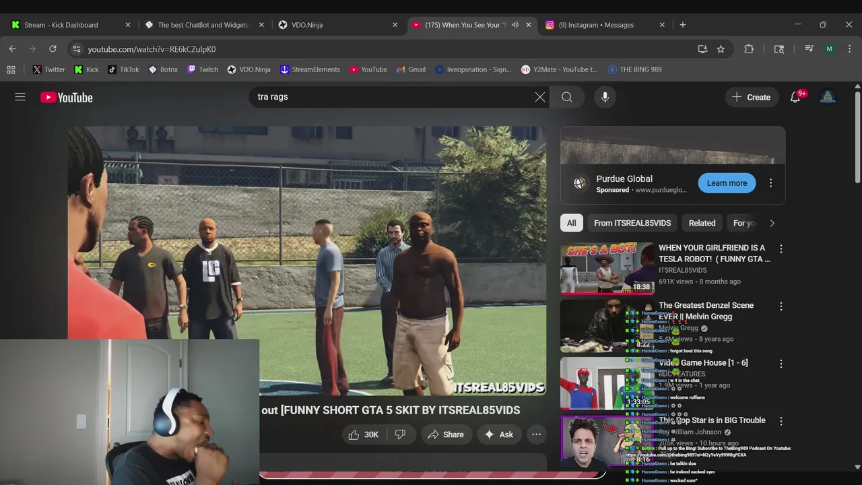Open menu for Video Game House video

coord(781,363)
